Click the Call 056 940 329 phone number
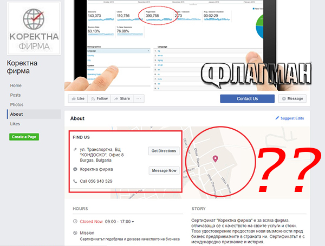 96,181
